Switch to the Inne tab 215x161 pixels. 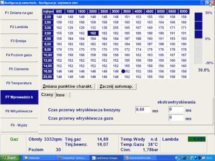(63, 95)
